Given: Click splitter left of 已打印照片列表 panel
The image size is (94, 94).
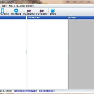Looking at the screenshot, I should tap(27, 52).
